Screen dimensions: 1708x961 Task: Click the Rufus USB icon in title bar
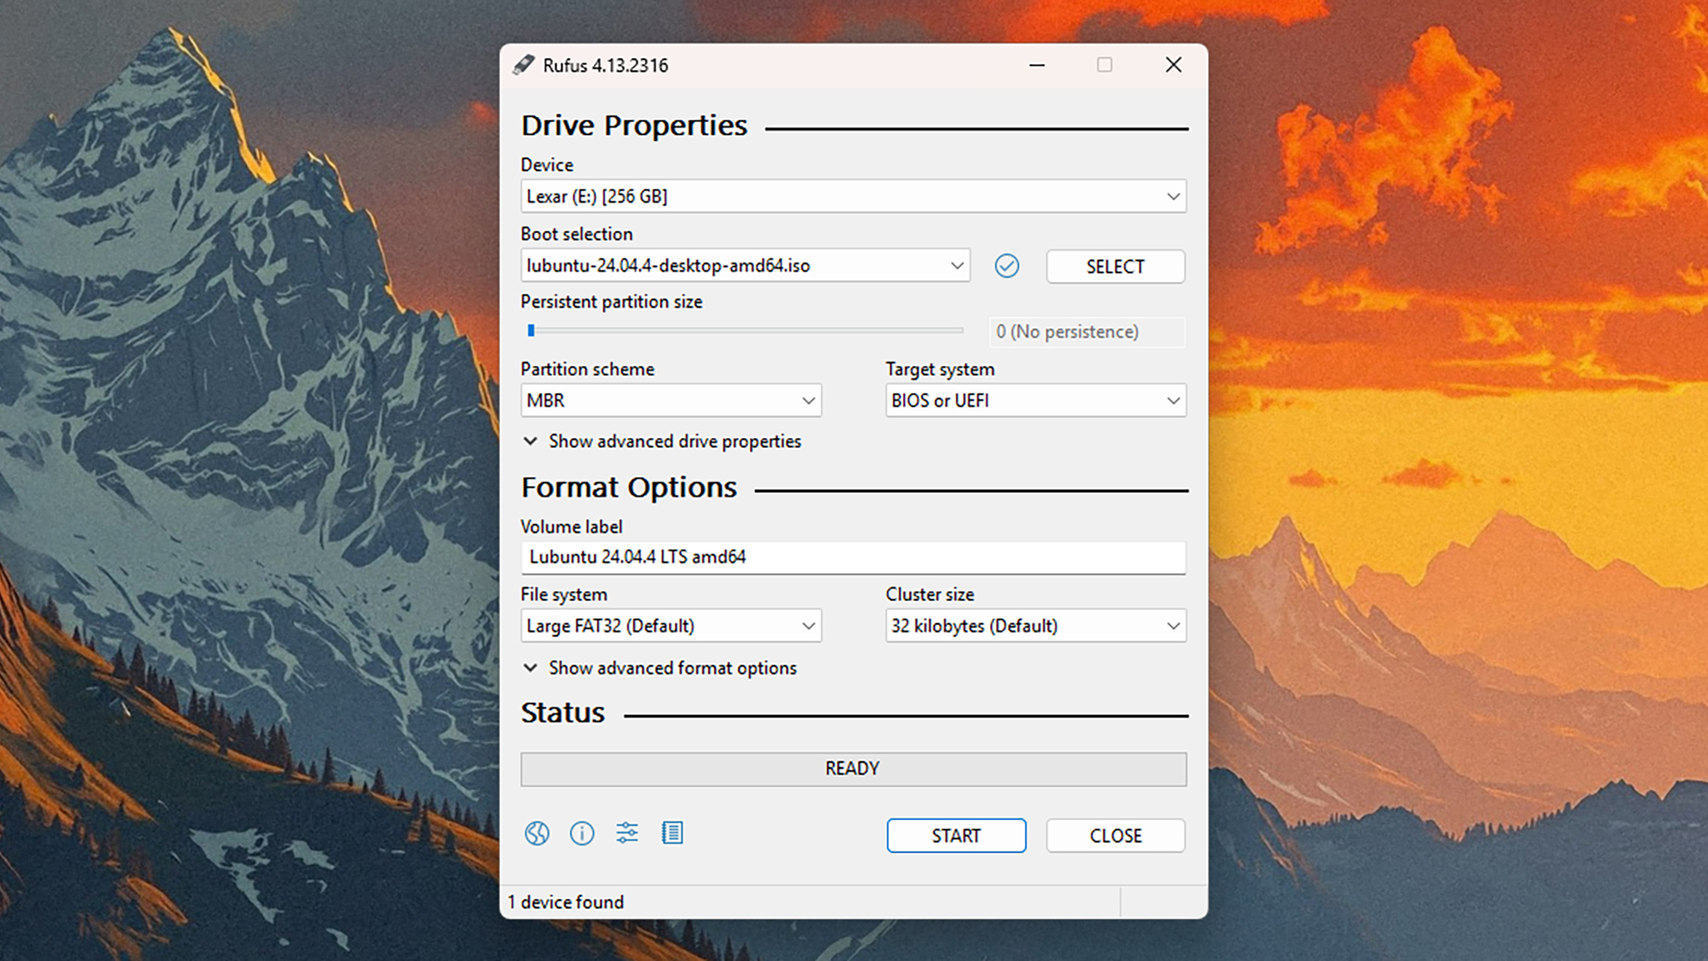[522, 64]
